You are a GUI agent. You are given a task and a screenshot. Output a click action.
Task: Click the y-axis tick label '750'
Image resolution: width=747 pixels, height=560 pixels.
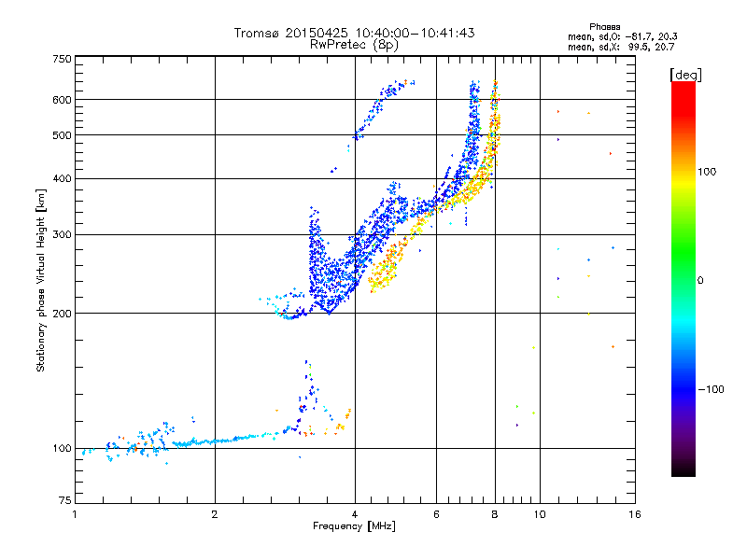[x=63, y=59]
